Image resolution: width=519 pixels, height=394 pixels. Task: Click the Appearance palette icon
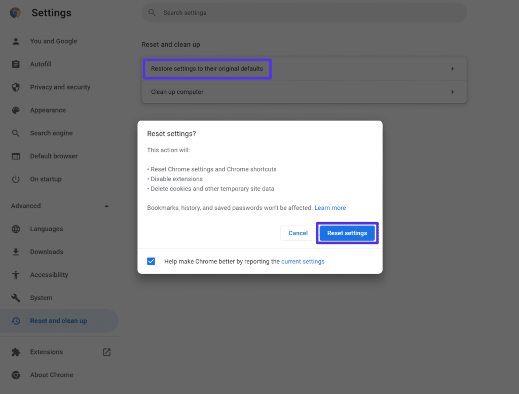pyautogui.click(x=16, y=110)
